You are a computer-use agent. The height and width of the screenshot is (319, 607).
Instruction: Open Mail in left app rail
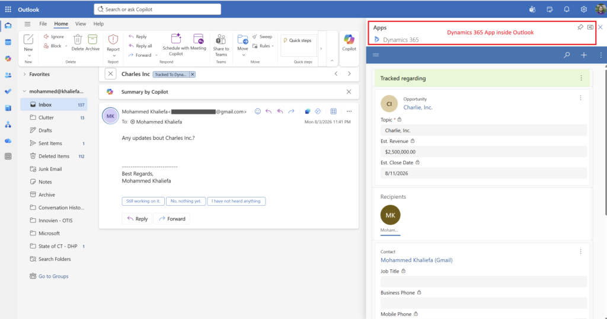pyautogui.click(x=8, y=25)
